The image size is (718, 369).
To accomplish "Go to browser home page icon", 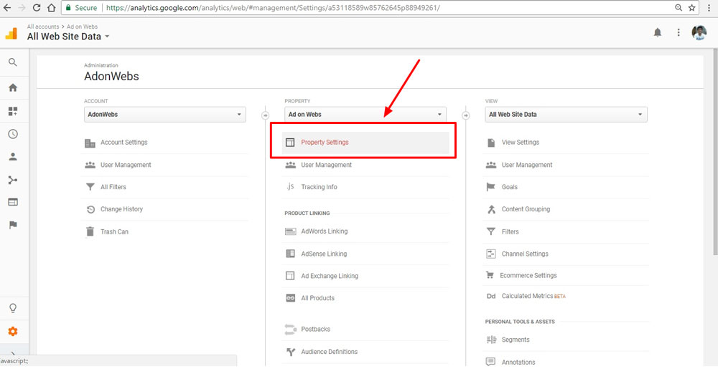I will pyautogui.click(x=51, y=8).
